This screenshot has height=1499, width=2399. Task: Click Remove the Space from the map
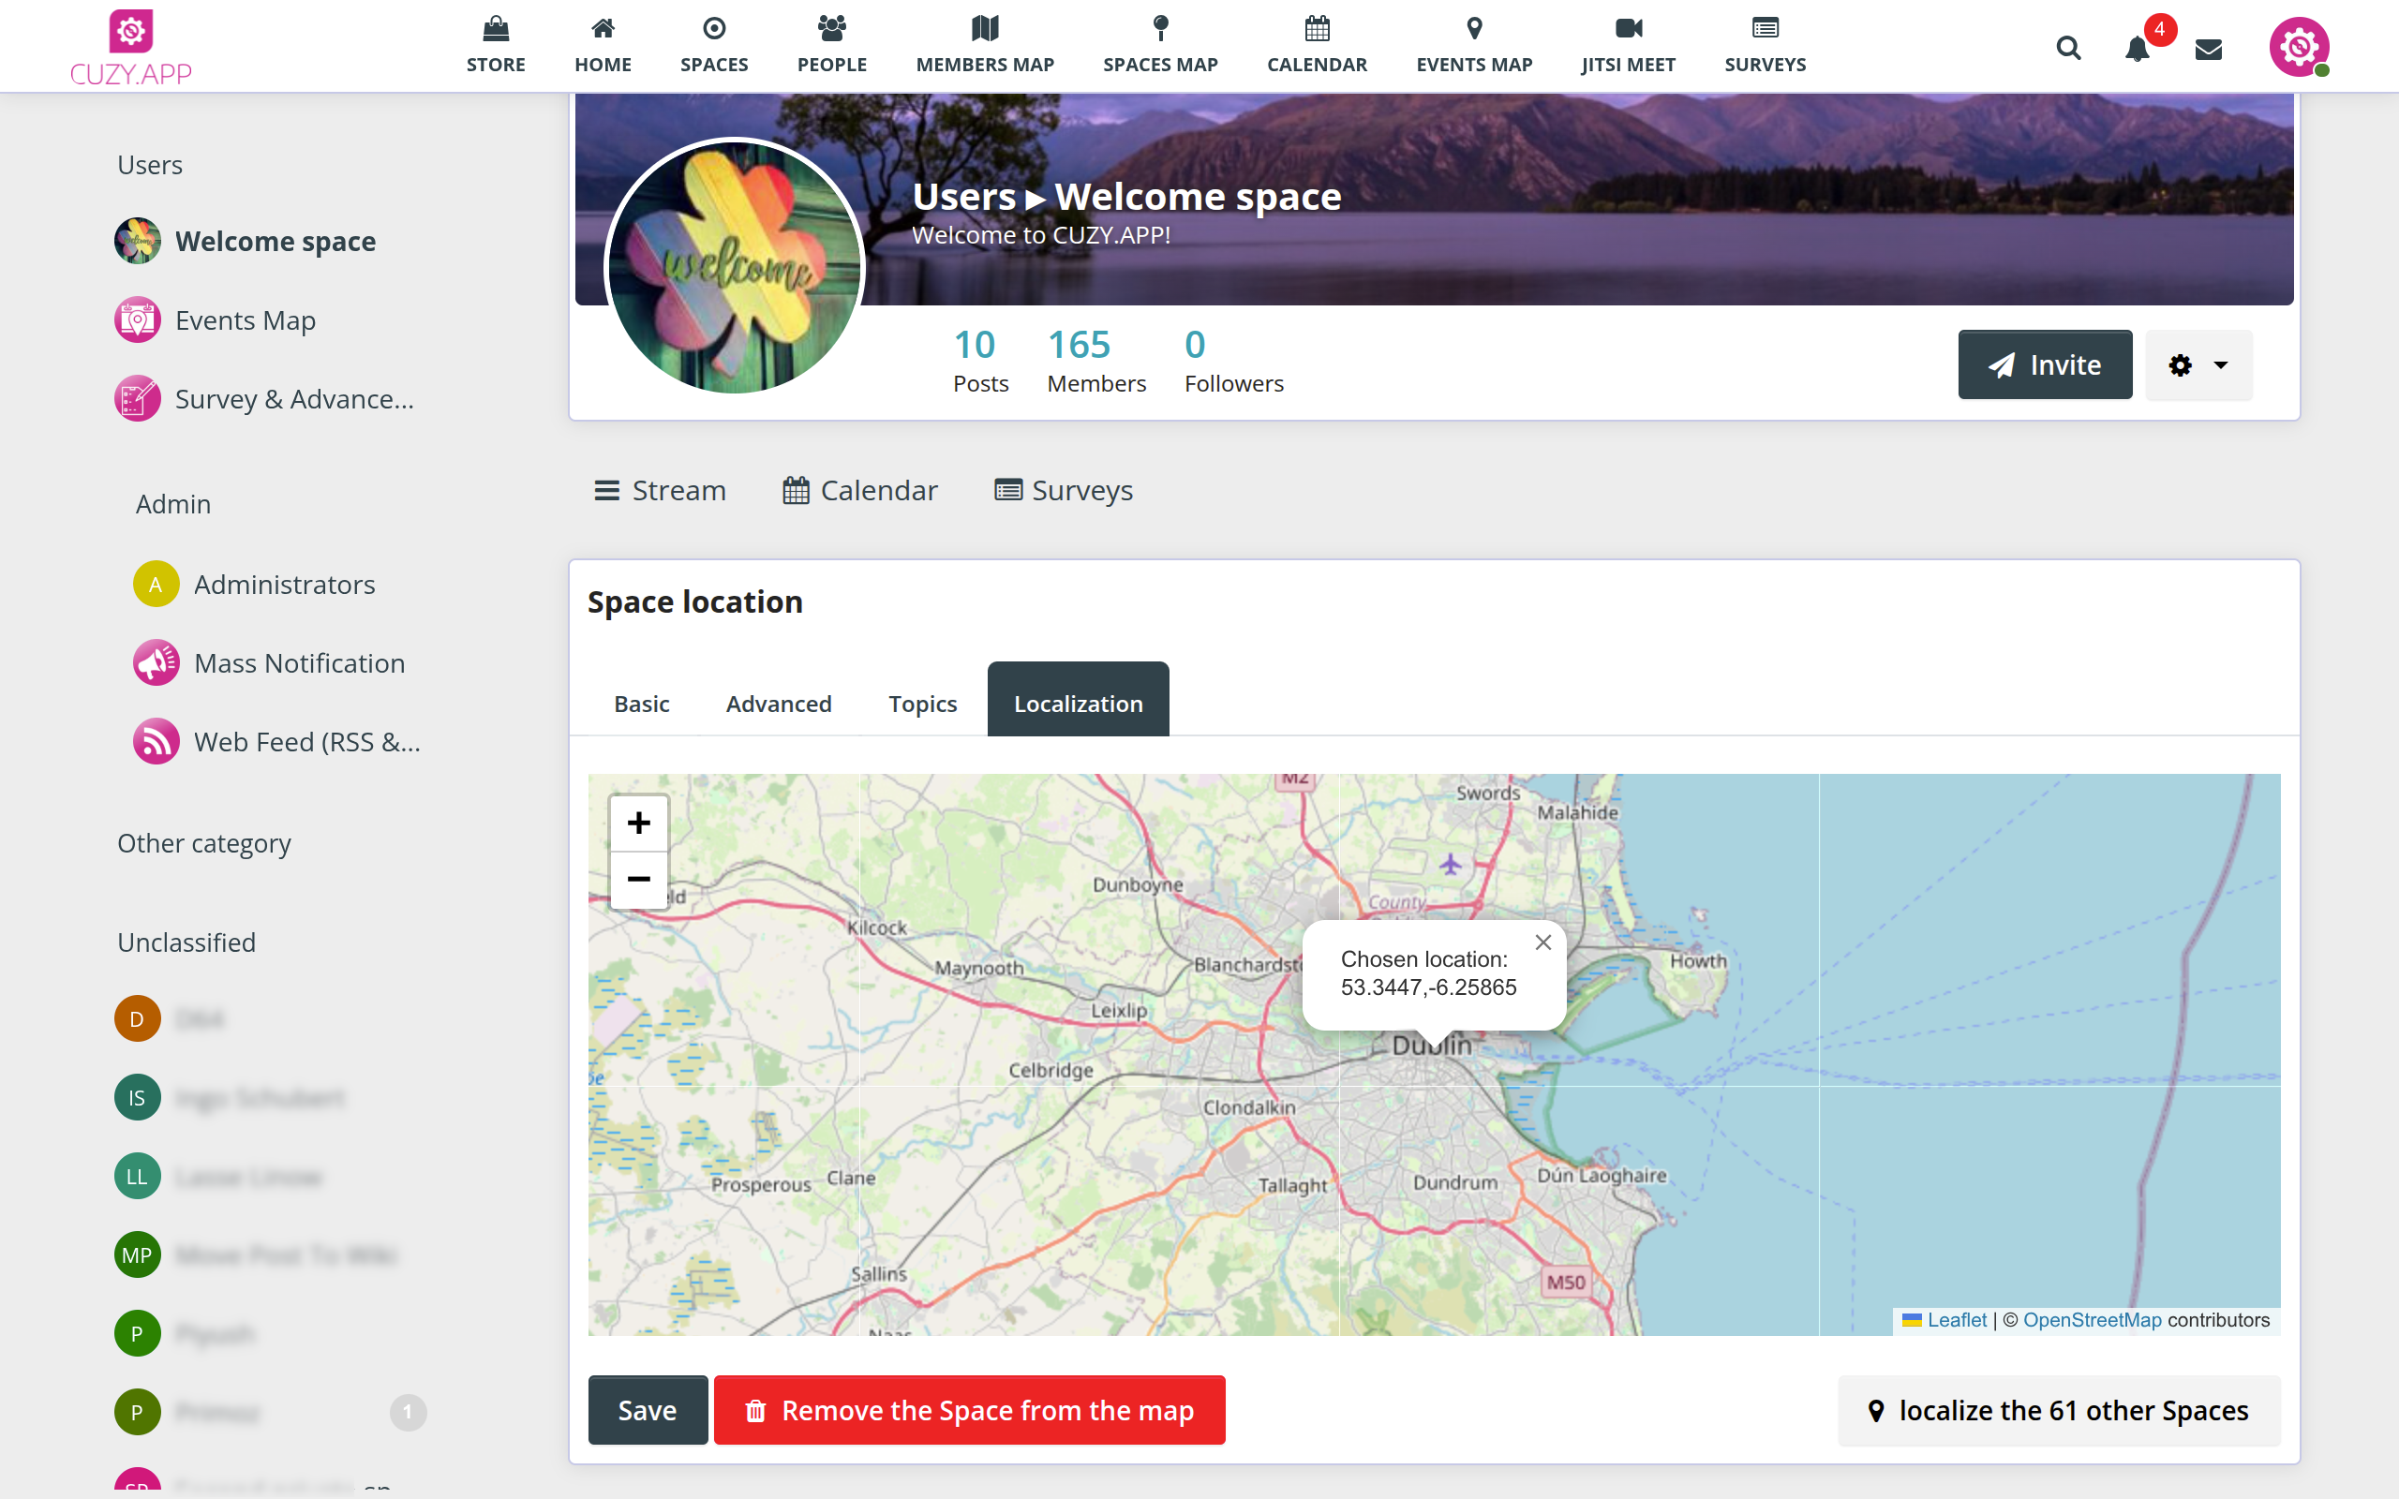click(969, 1410)
